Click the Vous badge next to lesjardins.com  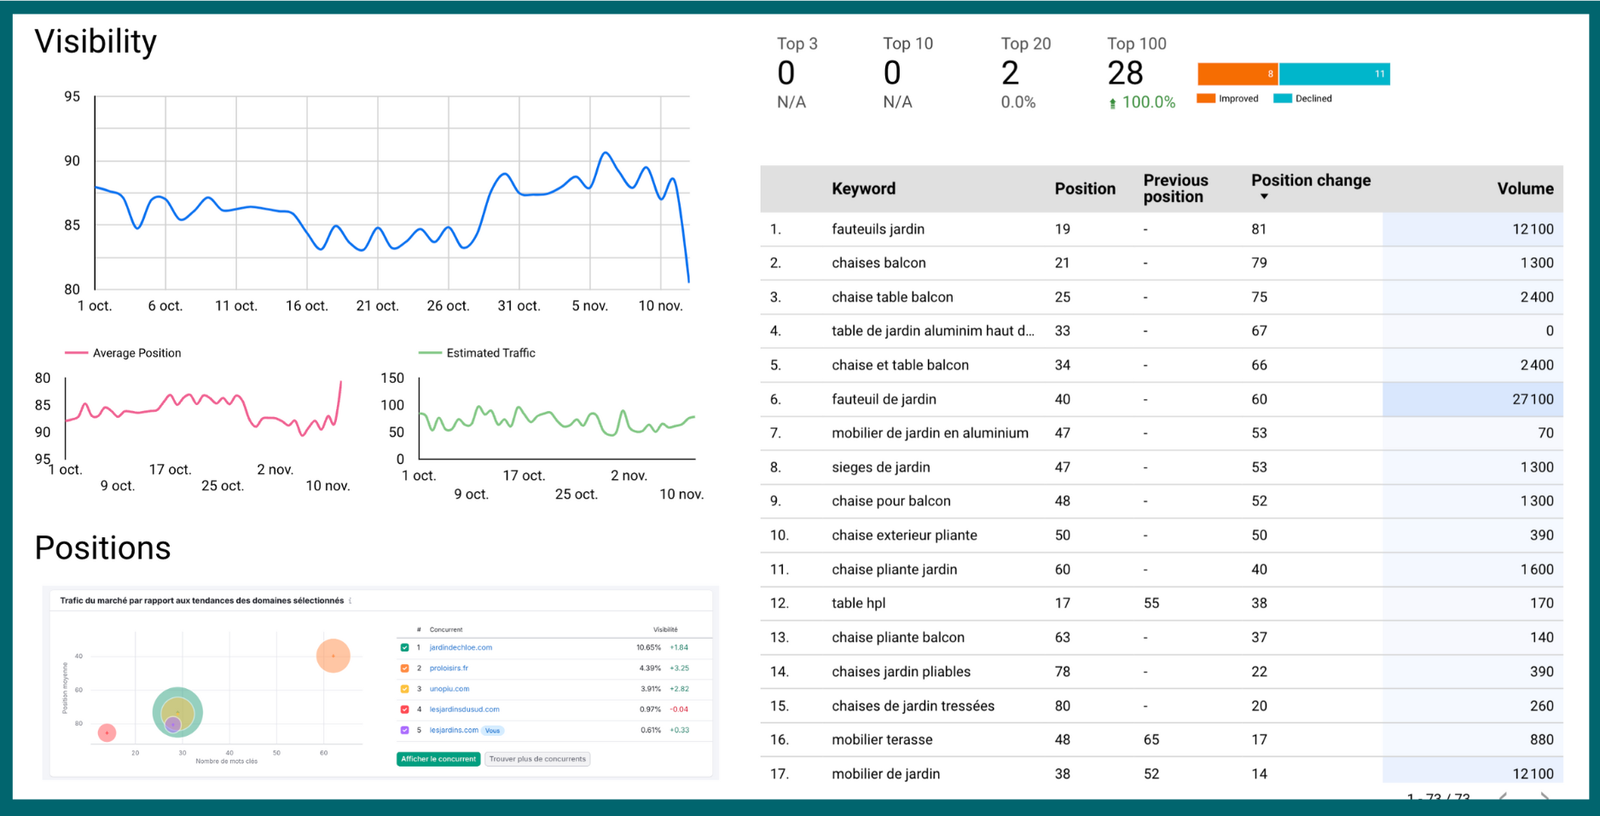pyautogui.click(x=493, y=731)
